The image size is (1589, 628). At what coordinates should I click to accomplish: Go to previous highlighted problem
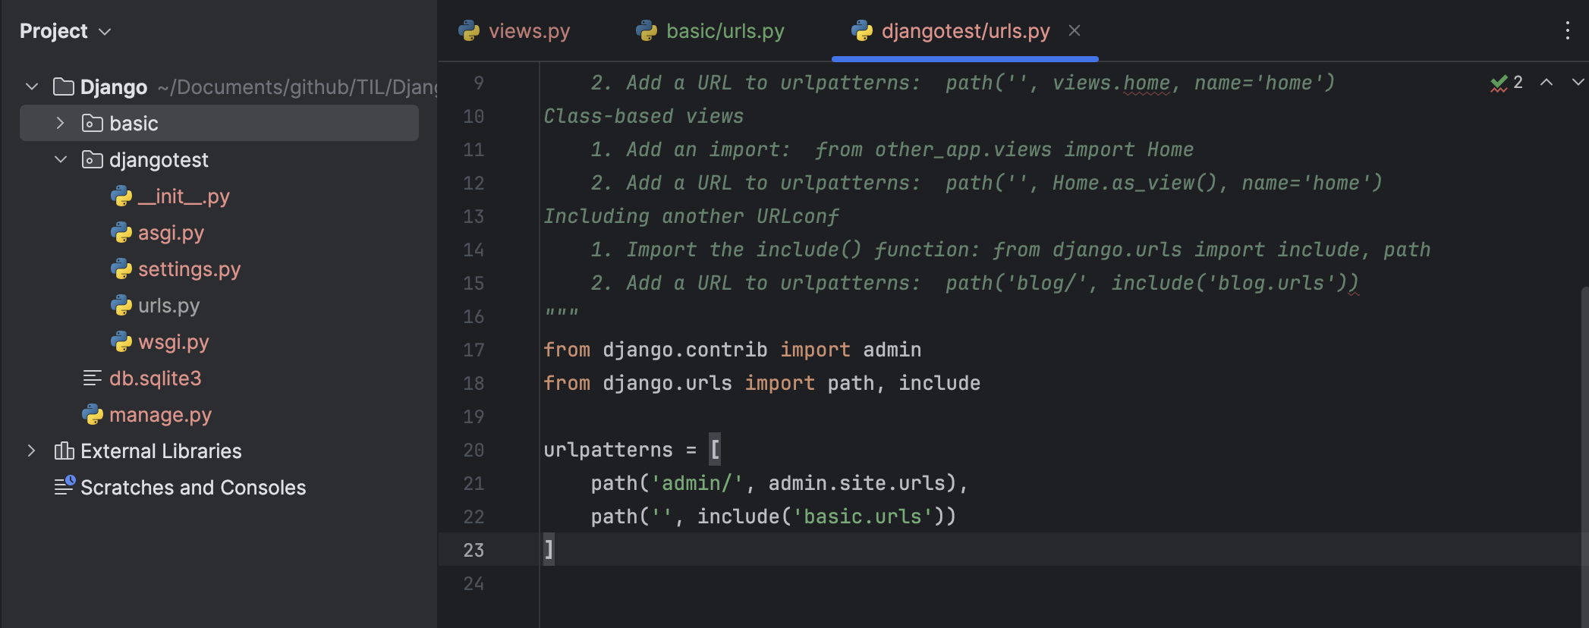(x=1546, y=82)
